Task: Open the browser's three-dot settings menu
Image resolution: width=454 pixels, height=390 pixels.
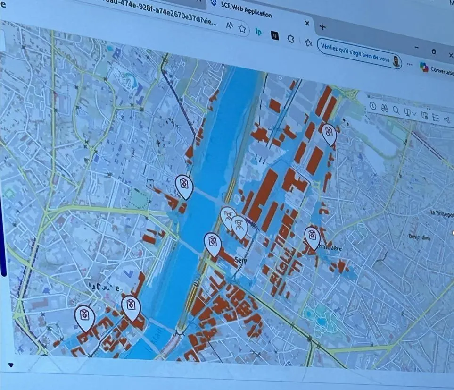Action: [x=409, y=64]
